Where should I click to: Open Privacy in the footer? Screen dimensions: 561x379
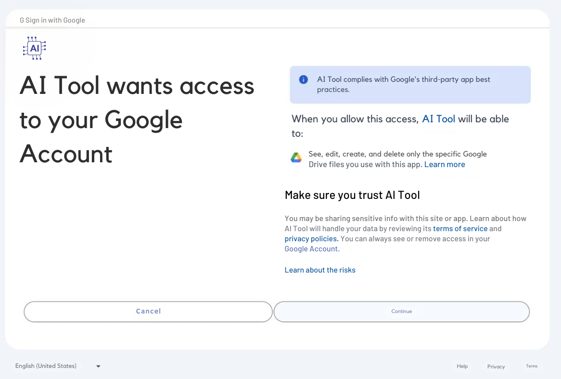[x=496, y=366]
